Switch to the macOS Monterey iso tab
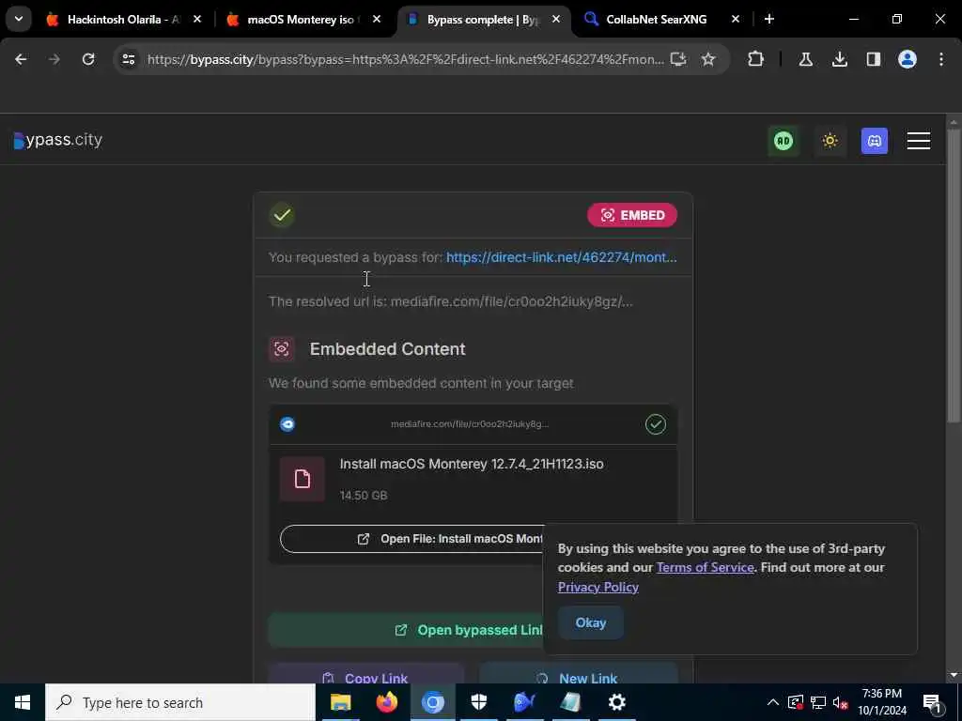Screen dimensions: 962x721 pyautogui.click(x=301, y=20)
